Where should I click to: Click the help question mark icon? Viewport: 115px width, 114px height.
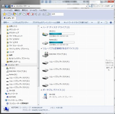pos(111,23)
